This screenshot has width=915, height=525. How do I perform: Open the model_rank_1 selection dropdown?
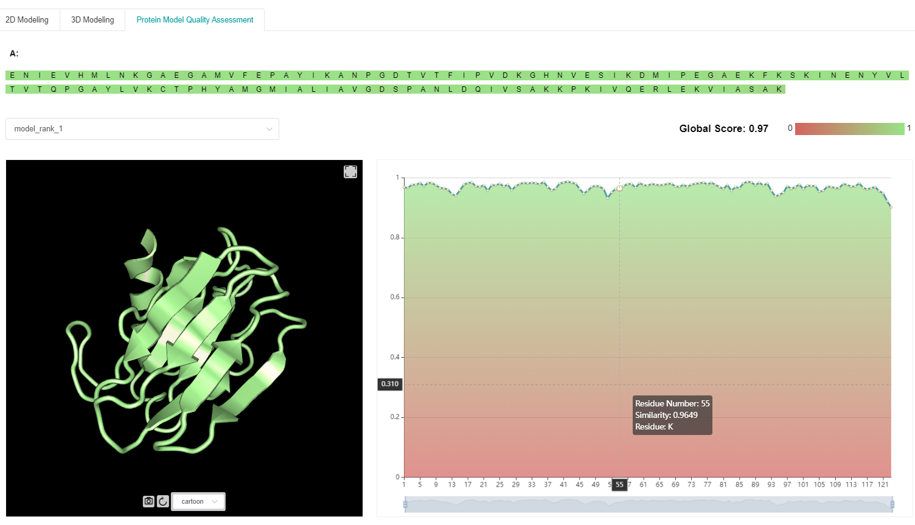[142, 129]
